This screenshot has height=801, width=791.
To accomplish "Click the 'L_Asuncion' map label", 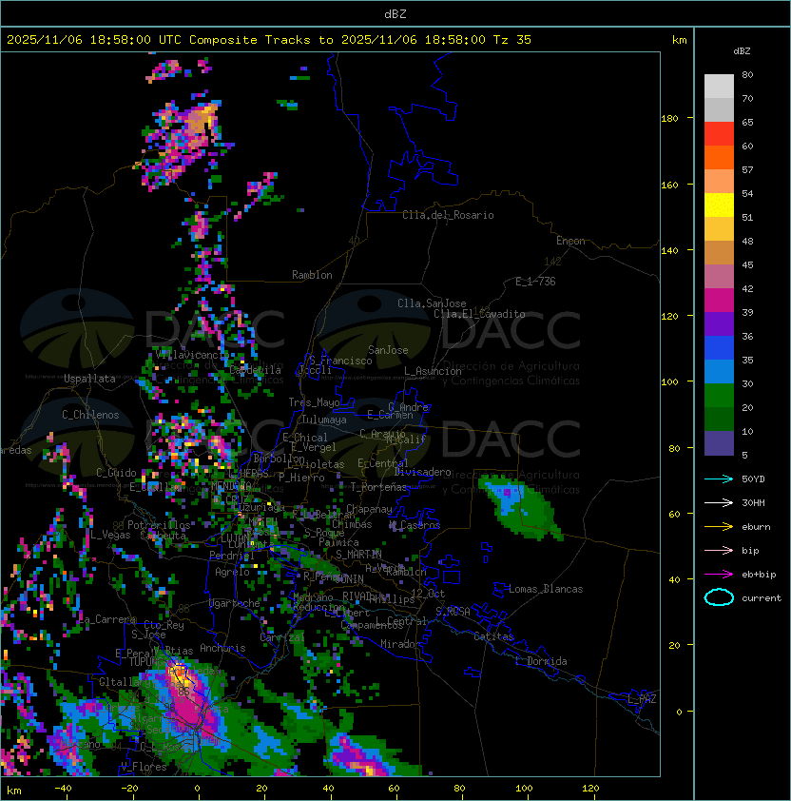I will [433, 371].
